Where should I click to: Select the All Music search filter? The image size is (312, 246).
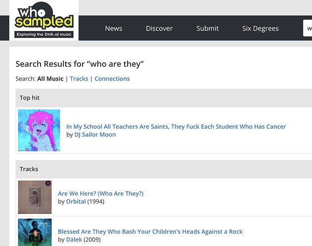point(50,79)
